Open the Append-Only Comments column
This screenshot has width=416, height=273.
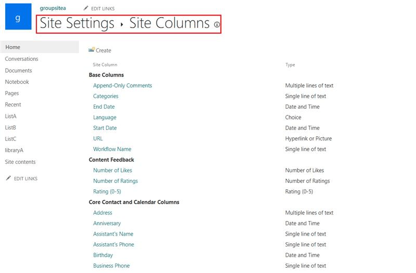point(123,85)
